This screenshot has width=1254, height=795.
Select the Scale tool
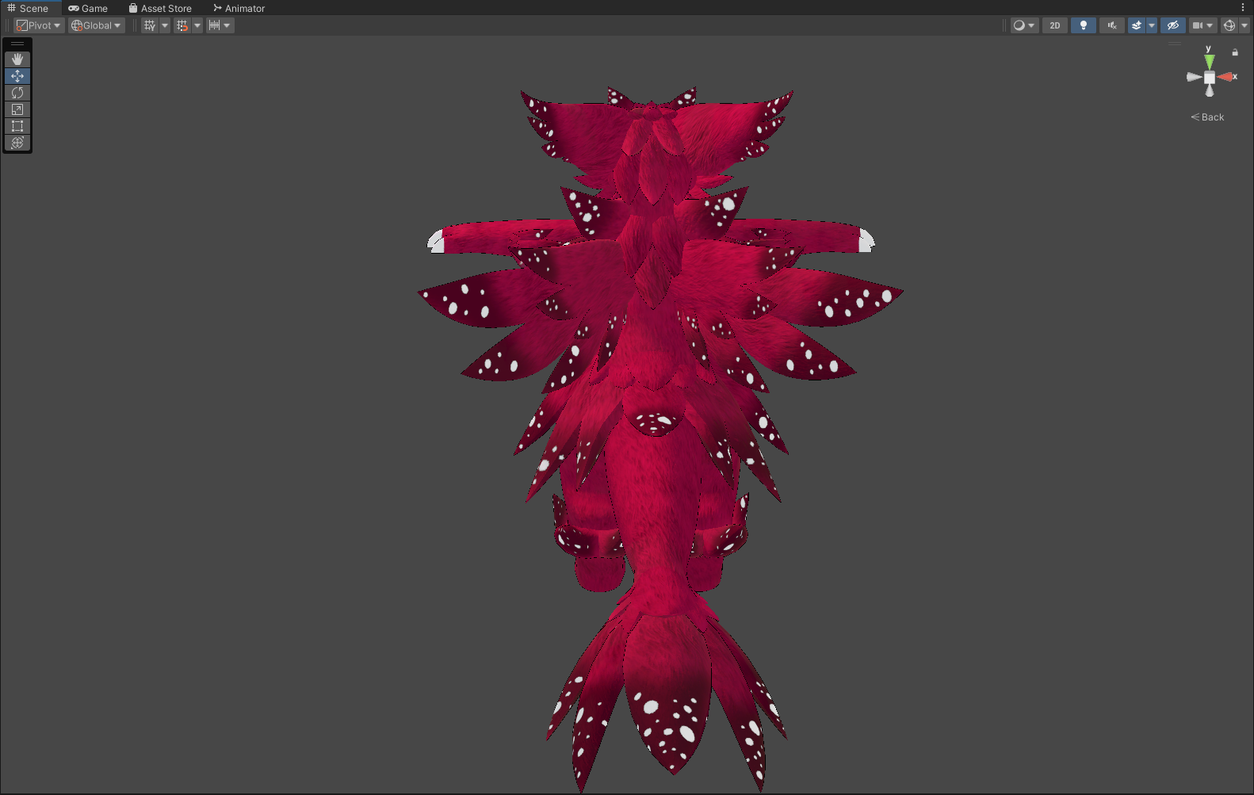(x=17, y=109)
